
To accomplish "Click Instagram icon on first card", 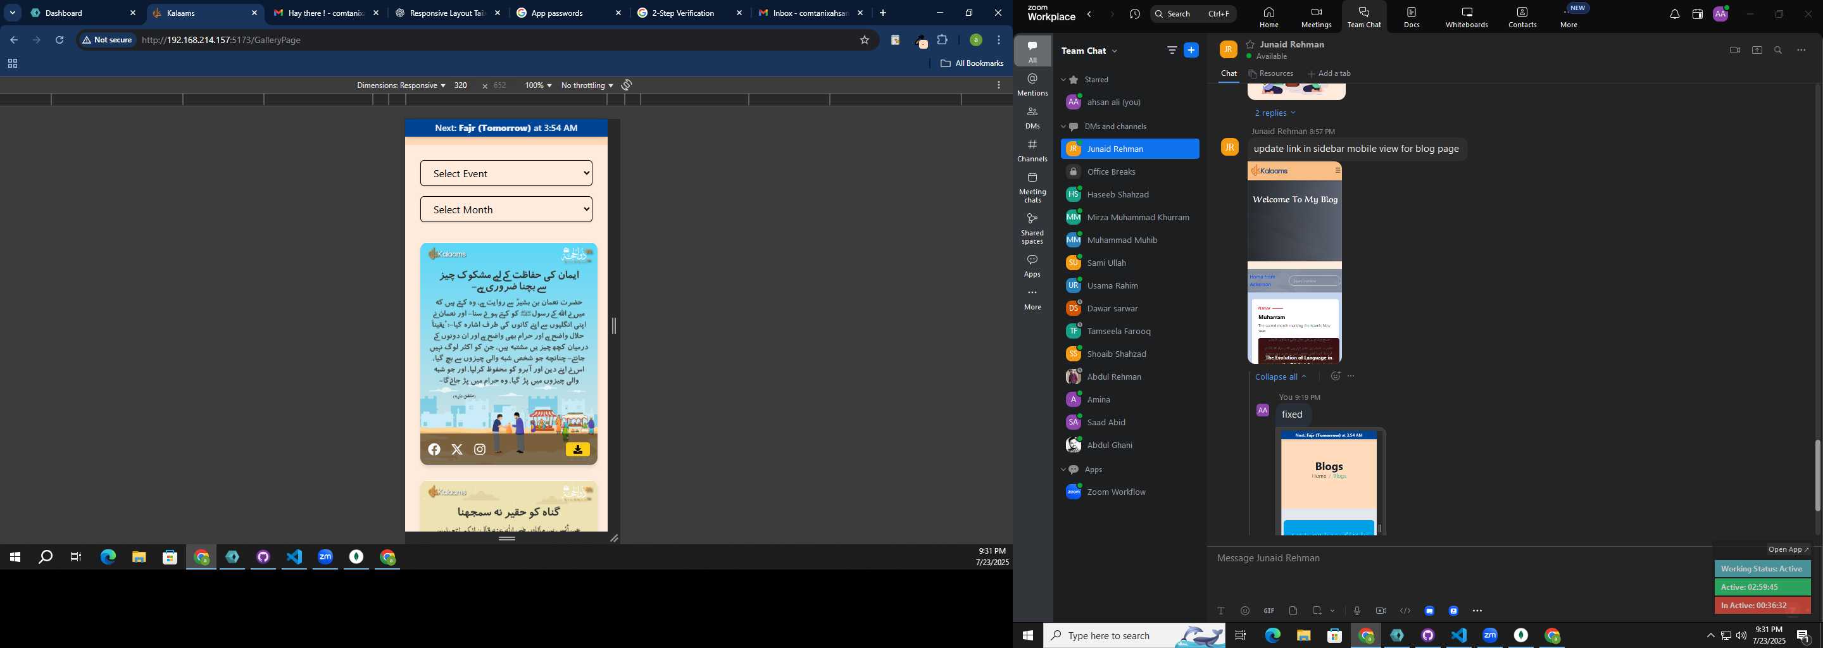I will (x=480, y=449).
